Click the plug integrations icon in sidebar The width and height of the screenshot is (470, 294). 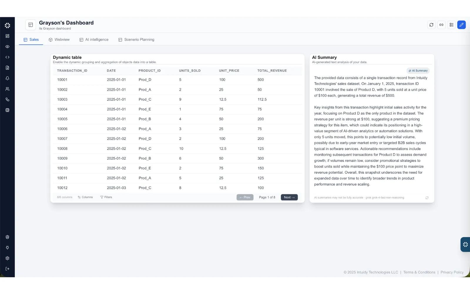[x=7, y=248]
